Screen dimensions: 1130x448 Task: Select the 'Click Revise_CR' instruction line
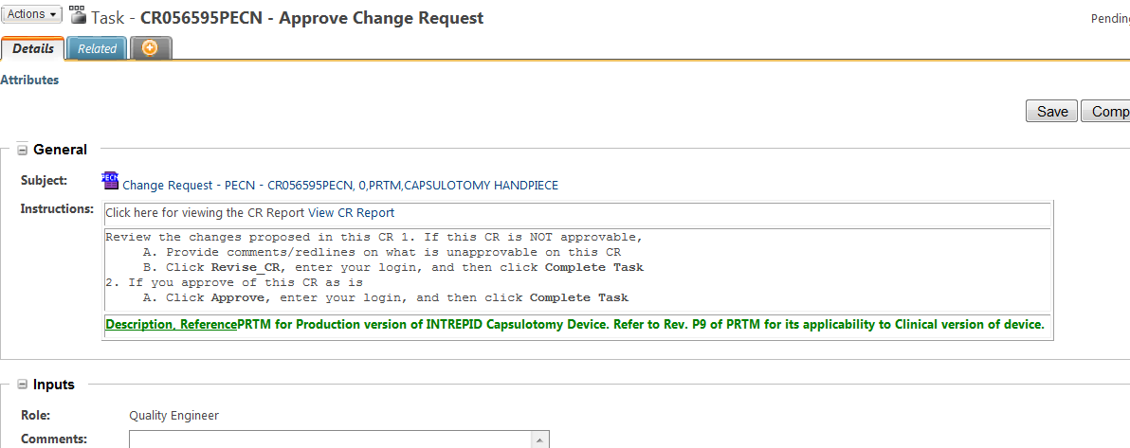pos(395,267)
